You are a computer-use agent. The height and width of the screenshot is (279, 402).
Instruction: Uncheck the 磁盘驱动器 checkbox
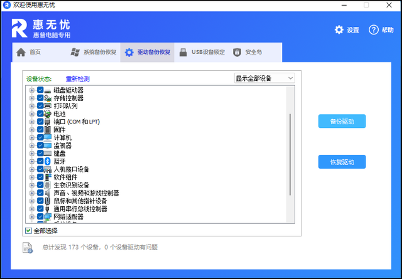(40, 90)
